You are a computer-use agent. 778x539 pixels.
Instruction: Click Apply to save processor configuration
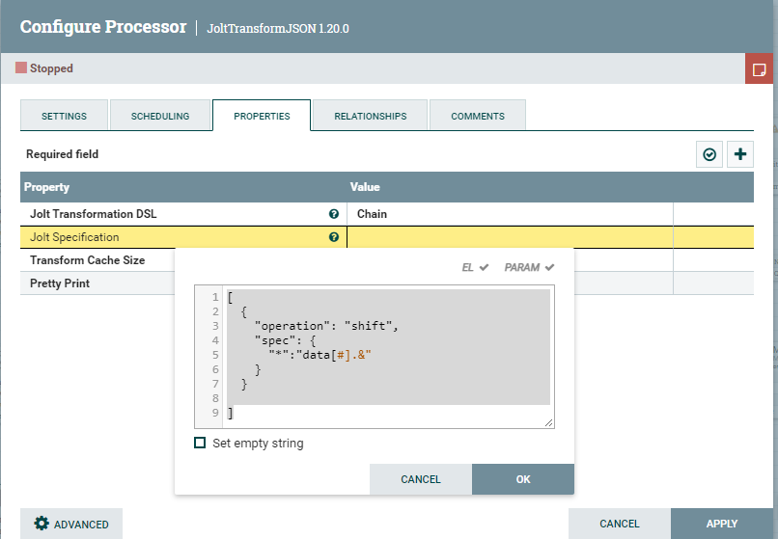click(x=721, y=524)
